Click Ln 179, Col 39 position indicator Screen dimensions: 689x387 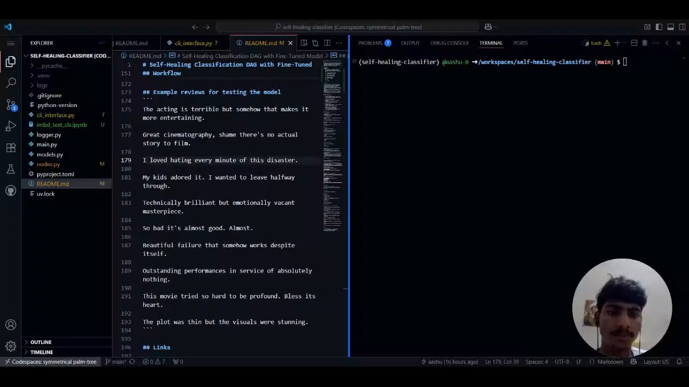click(x=502, y=362)
